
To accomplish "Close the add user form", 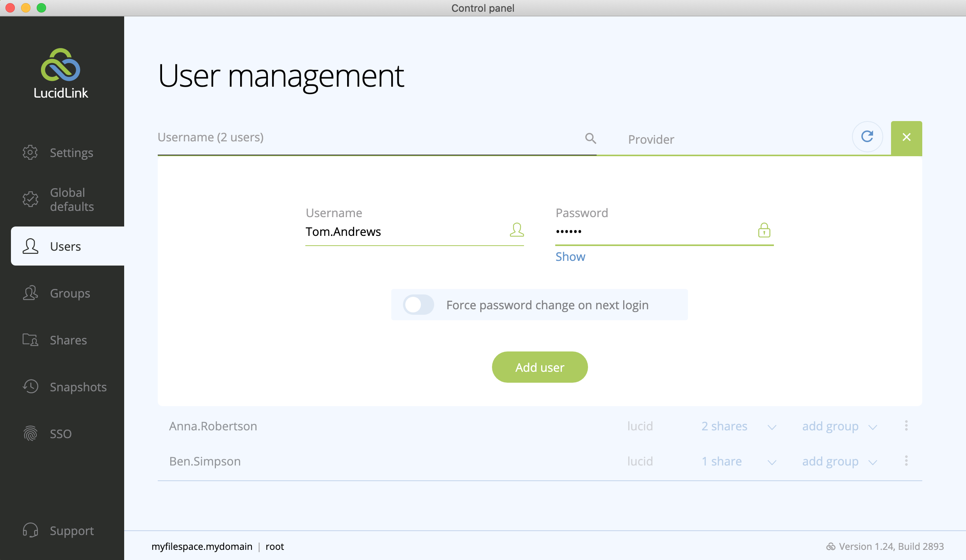I will click(x=907, y=137).
